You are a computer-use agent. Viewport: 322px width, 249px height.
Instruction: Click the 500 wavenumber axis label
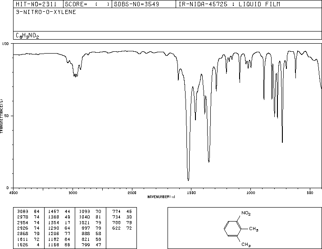coord(310,193)
